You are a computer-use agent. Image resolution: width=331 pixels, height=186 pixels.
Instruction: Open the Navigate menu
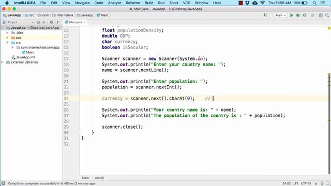(82, 3)
